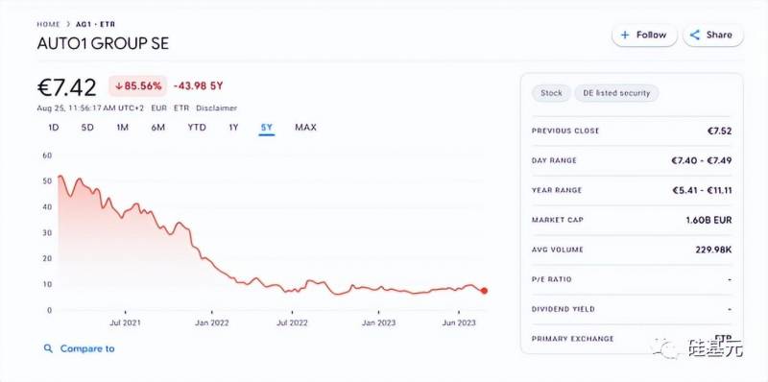This screenshot has height=382, width=768.
Task: Click the DE listed security chip
Action: point(616,93)
